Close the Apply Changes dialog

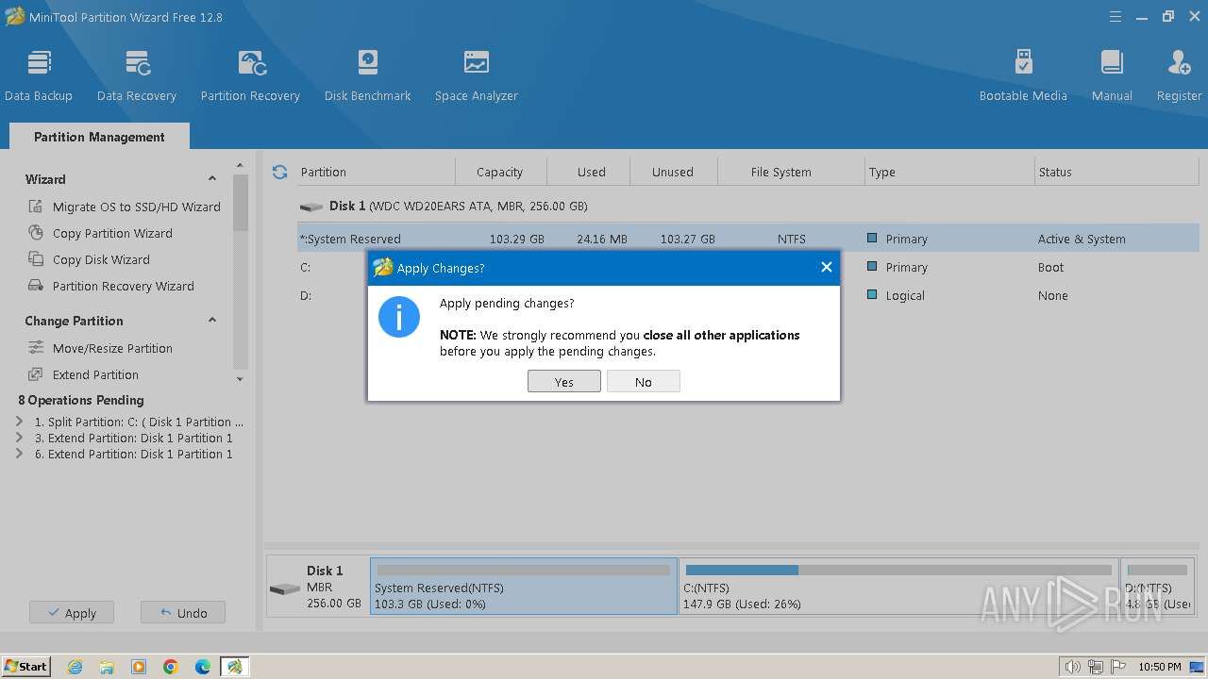tap(826, 267)
